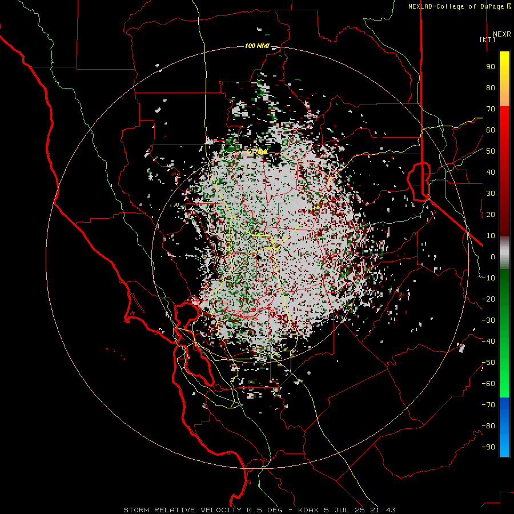Click the NEXLAB-College of DuPage credit text
The width and height of the screenshot is (514, 514).
pyautogui.click(x=457, y=6)
